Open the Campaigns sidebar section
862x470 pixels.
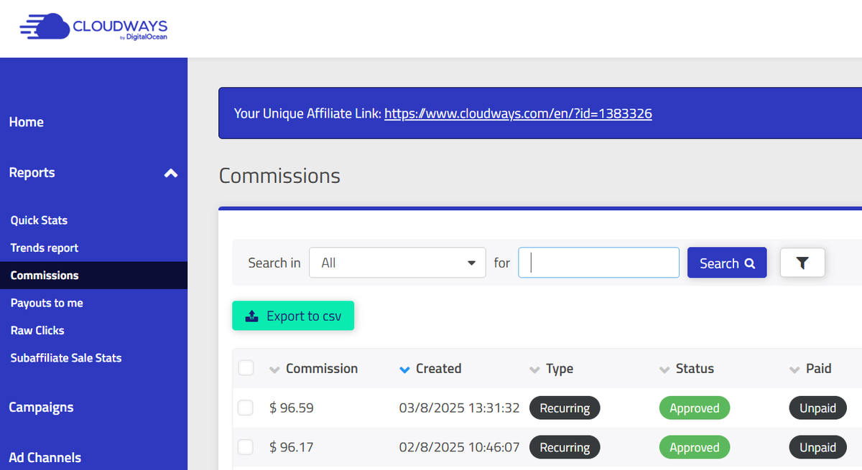pyautogui.click(x=41, y=407)
